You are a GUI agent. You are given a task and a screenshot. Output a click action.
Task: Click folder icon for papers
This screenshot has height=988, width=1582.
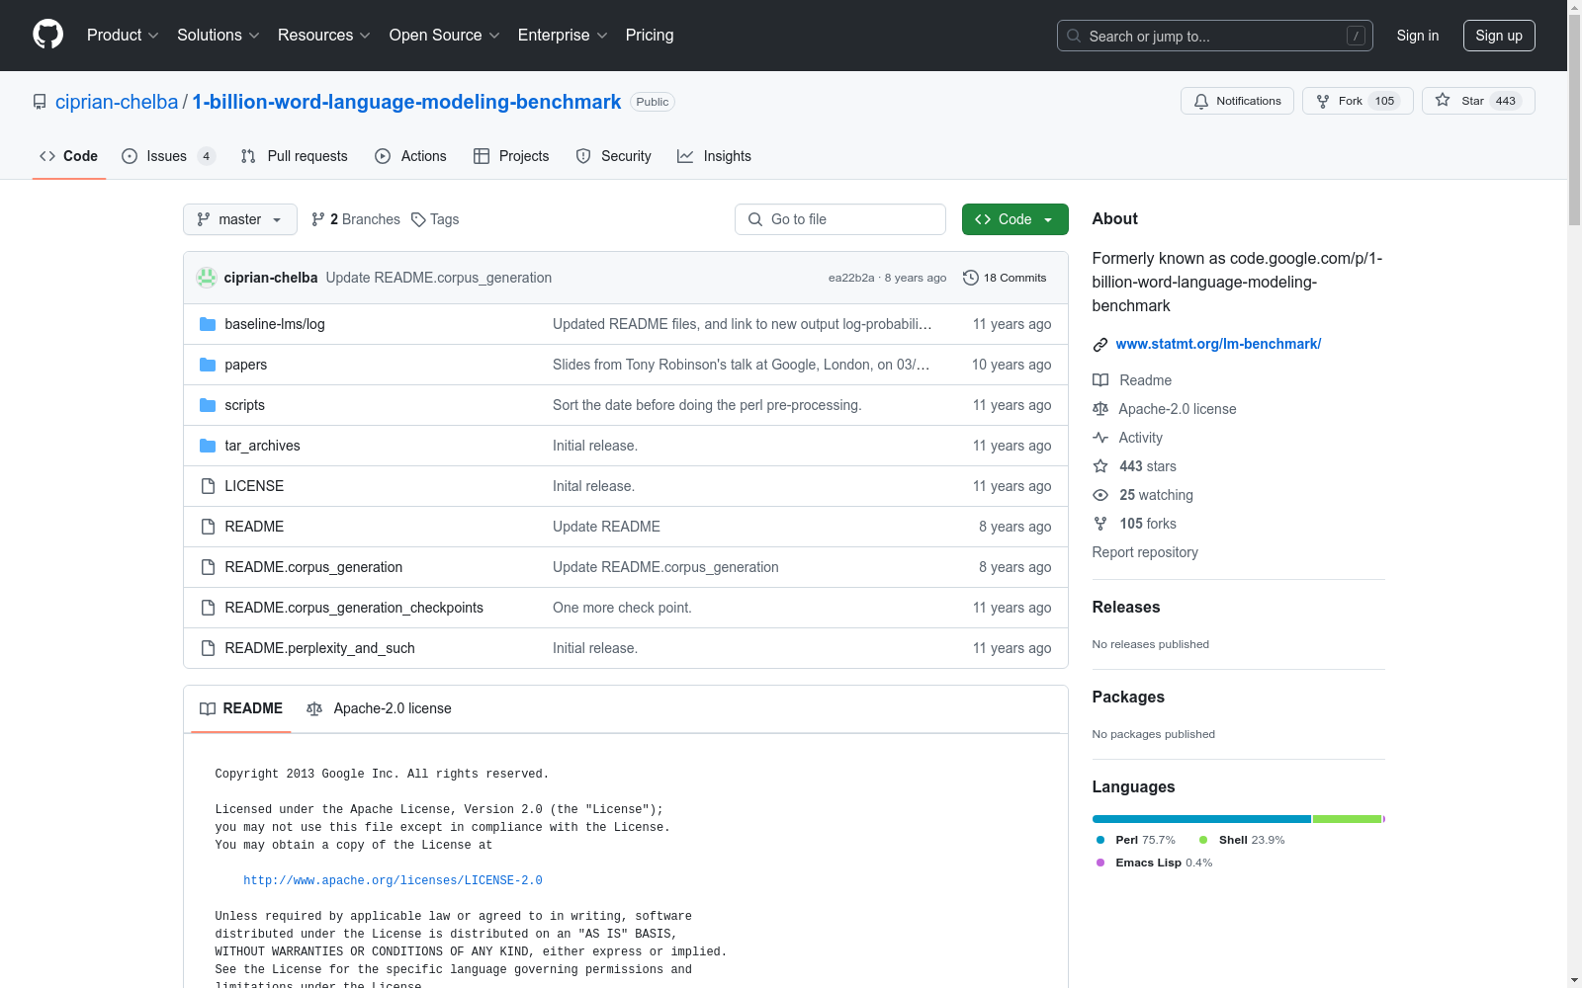click(208, 365)
